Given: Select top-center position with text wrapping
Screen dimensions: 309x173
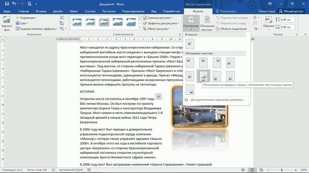Looking at the screenshot, I should (x=203, y=62).
